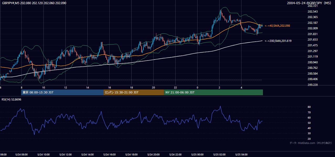This screenshot has height=157, width=335.
Task: Click price axis value 201.297
Action: (x=312, y=51)
